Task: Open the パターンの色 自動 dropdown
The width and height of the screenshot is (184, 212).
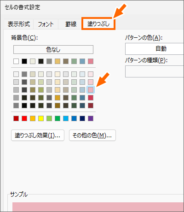Action: tap(155, 49)
